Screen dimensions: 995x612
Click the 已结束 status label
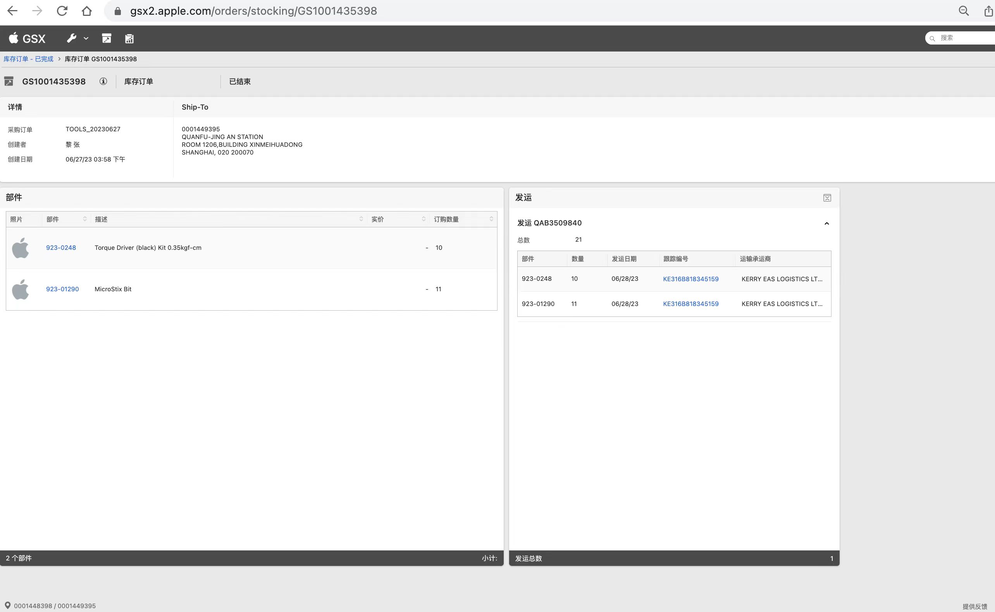point(239,81)
